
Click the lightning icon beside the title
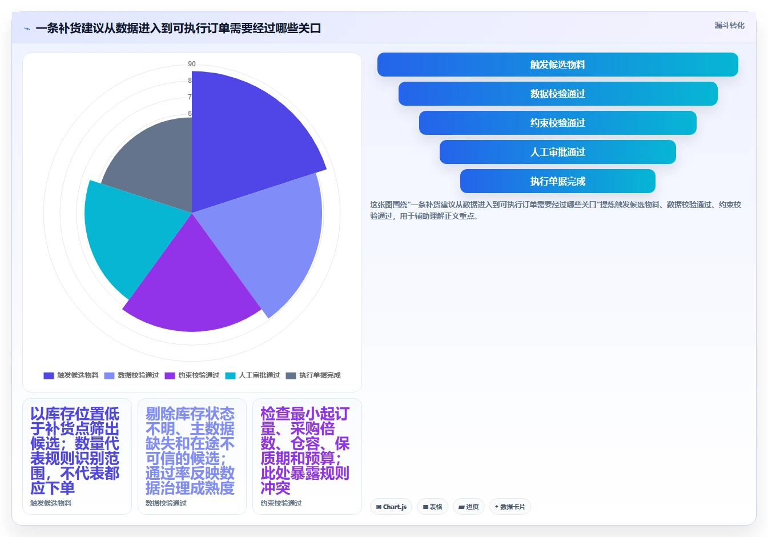coord(27,29)
